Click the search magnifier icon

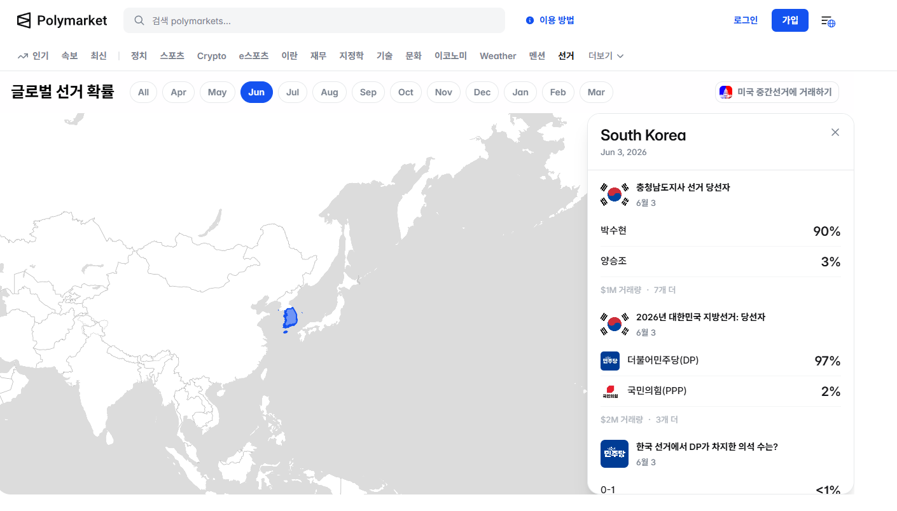tap(139, 20)
